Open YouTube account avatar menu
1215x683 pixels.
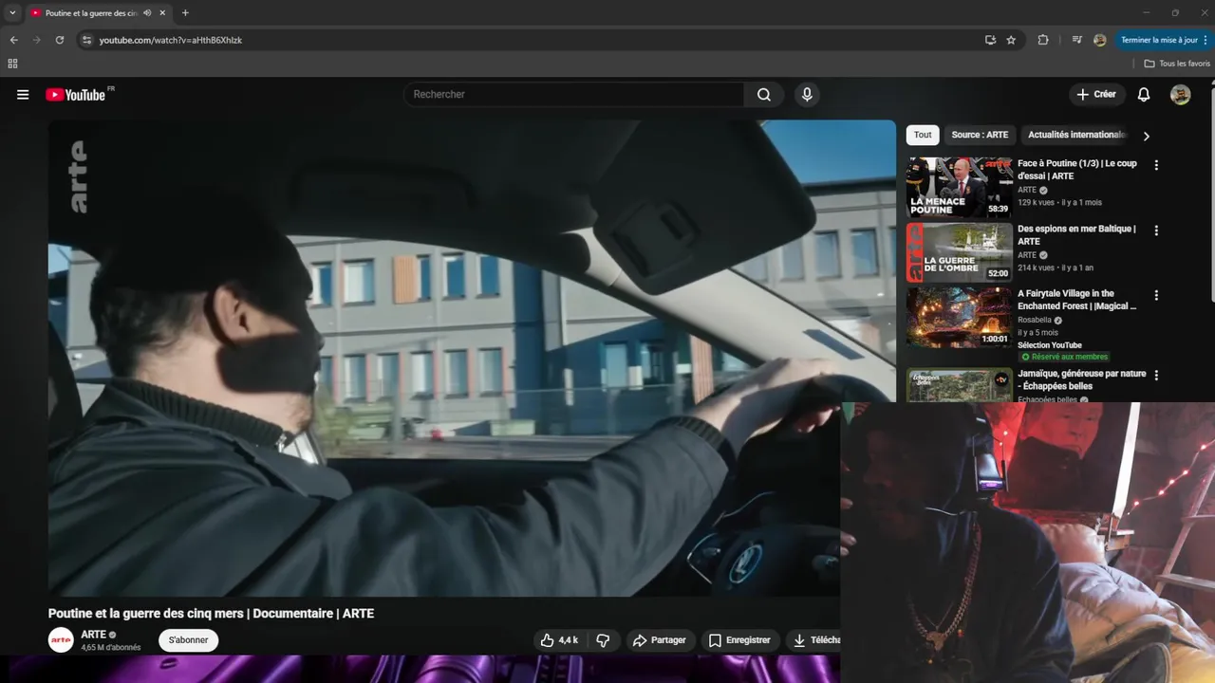tap(1180, 95)
